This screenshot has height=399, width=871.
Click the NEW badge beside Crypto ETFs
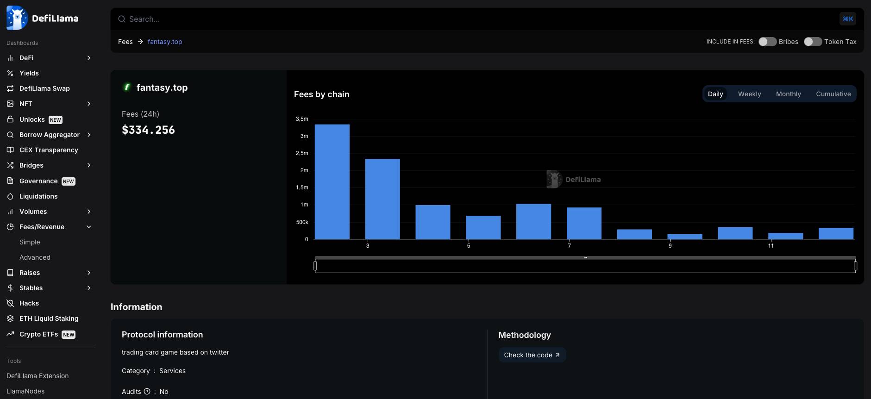click(x=69, y=335)
